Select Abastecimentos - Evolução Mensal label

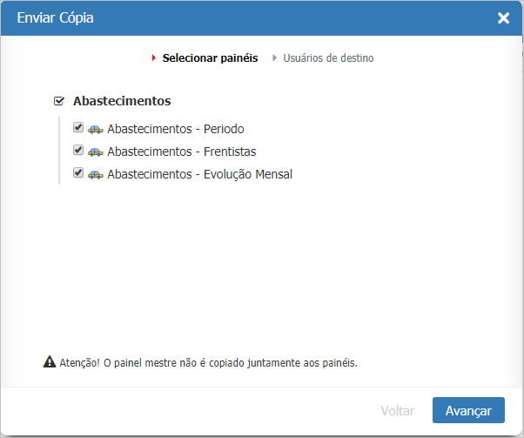tap(200, 174)
